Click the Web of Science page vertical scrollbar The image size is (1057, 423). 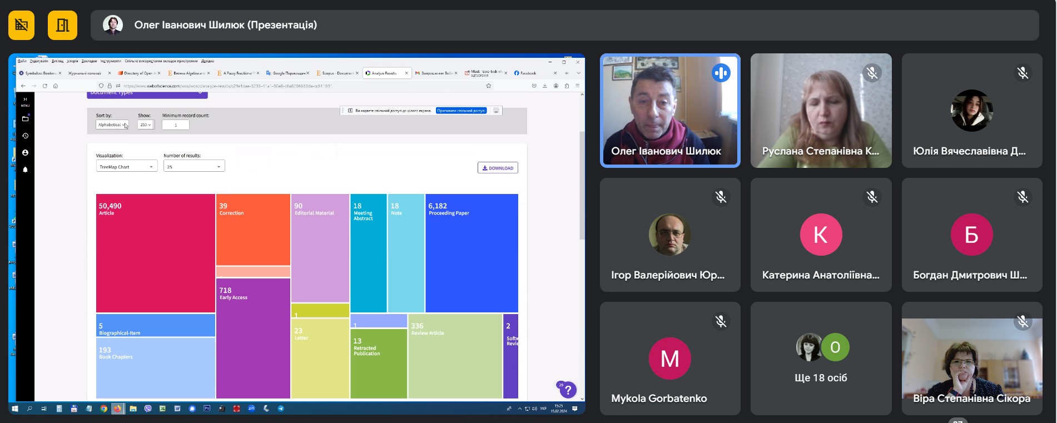click(x=582, y=186)
